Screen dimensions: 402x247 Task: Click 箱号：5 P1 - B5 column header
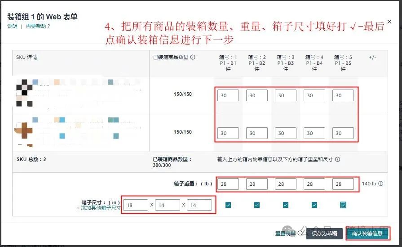point(343,63)
